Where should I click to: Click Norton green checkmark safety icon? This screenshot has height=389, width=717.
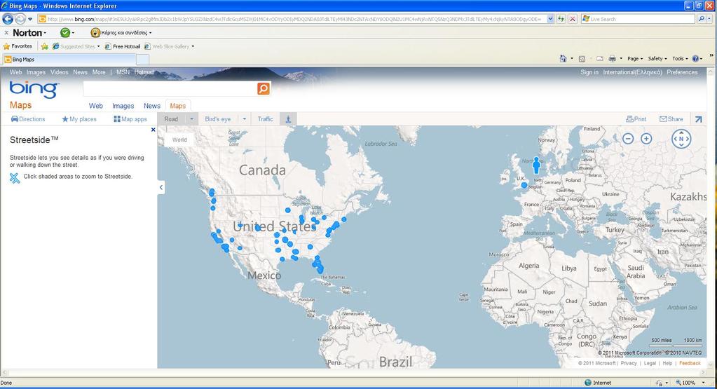point(65,32)
